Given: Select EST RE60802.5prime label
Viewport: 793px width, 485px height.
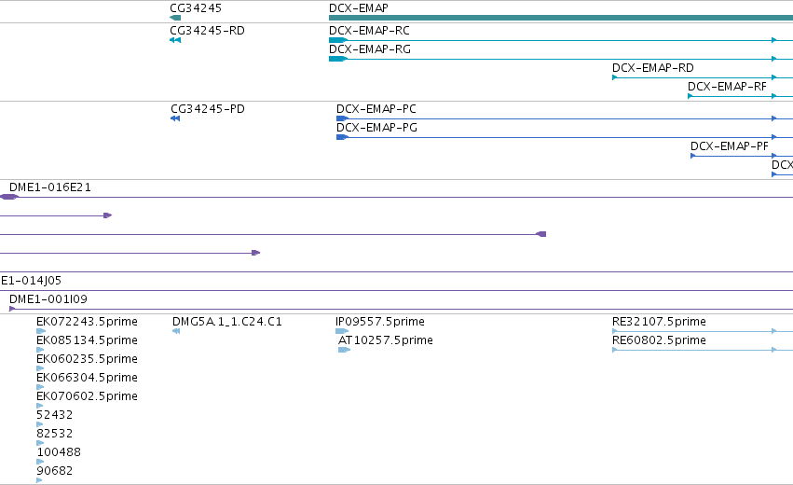Looking at the screenshot, I should [x=659, y=340].
